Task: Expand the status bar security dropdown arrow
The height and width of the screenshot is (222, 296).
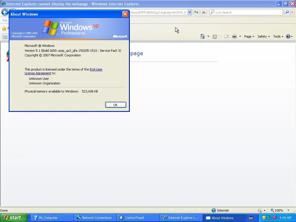Action: pyautogui.click(x=265, y=210)
